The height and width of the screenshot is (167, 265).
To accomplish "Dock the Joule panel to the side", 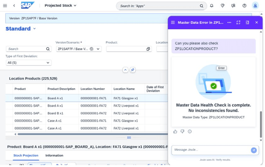I will click(x=248, y=22).
